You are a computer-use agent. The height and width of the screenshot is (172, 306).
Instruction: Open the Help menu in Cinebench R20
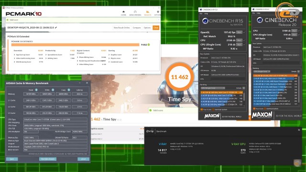point(258,13)
